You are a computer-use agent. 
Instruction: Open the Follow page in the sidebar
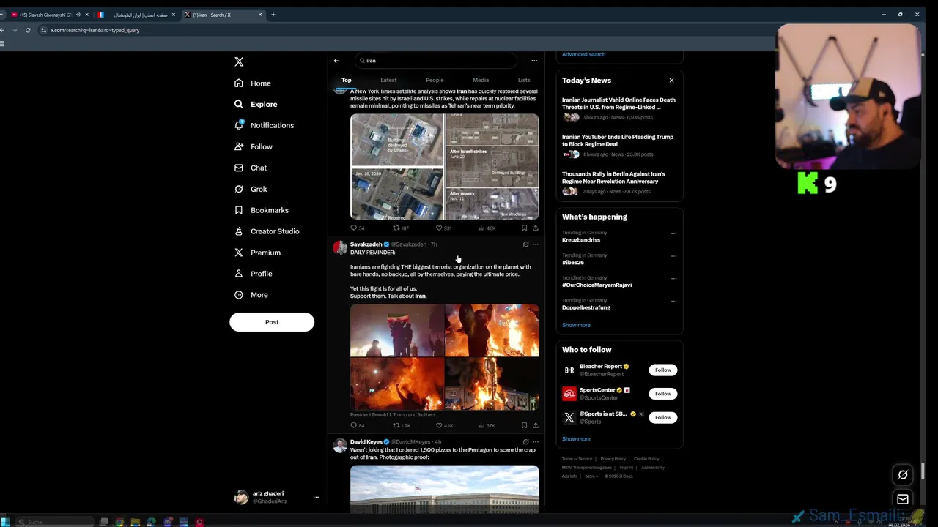coord(254,146)
